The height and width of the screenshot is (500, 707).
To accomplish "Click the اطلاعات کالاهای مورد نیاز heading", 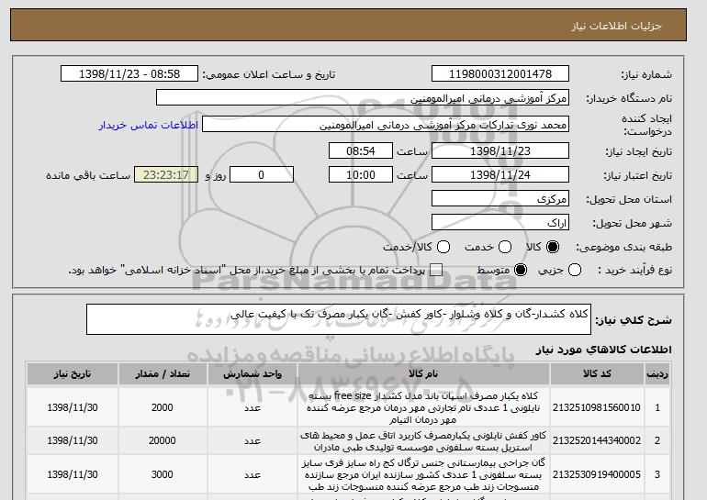I will 604,350.
